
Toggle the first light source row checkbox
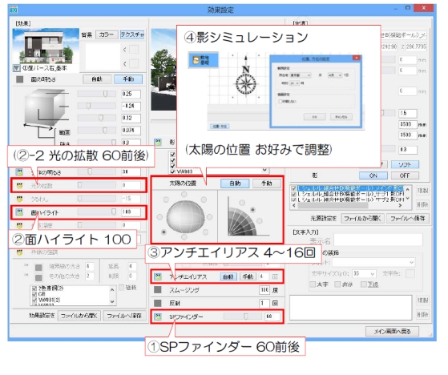pos(293,188)
